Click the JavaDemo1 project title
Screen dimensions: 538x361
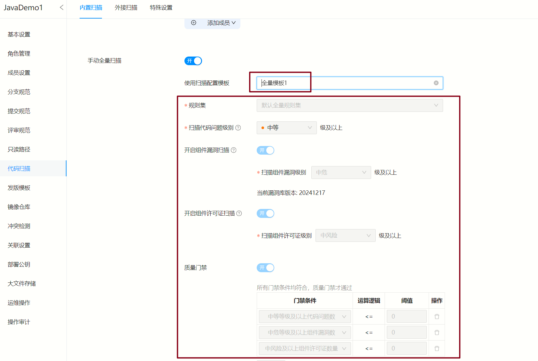point(23,8)
